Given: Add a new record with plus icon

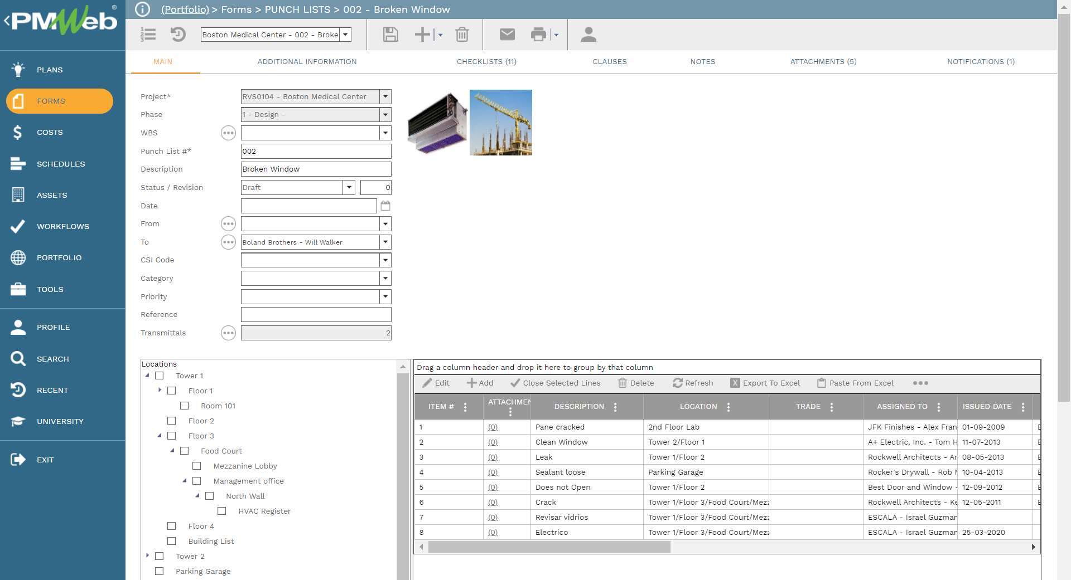Looking at the screenshot, I should pos(422,35).
